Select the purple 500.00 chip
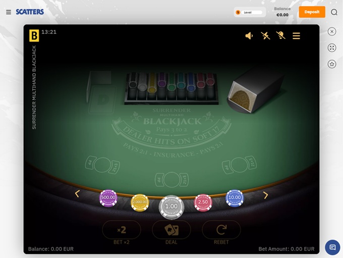 pos(108,198)
